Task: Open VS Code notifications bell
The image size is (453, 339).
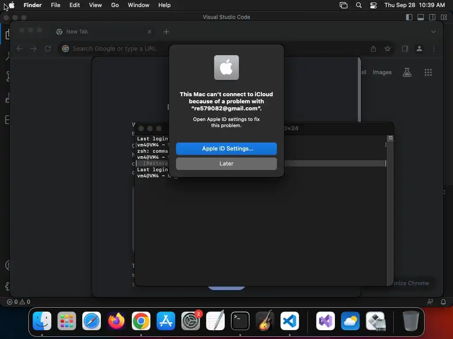Action: click(443, 302)
